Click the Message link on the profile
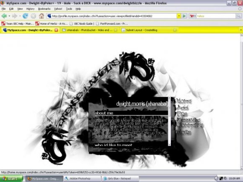Screen dimensions: 243x182 pos(189,120)
